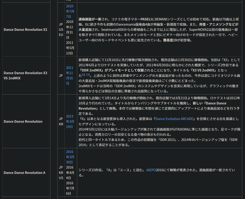
Task: Follow the Dance Evolution ARCADE link
Action: (174, 119)
